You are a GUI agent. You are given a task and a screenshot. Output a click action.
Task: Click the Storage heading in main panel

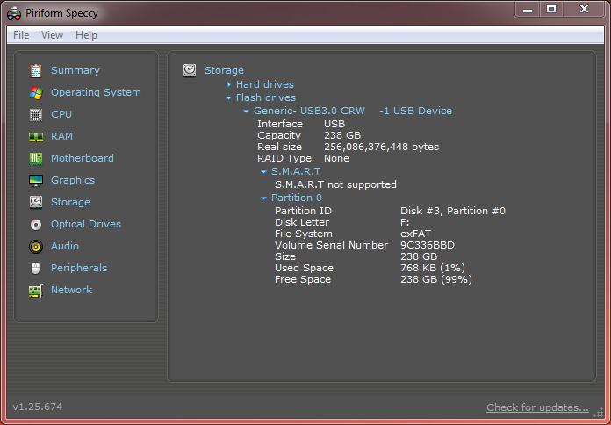coord(224,70)
